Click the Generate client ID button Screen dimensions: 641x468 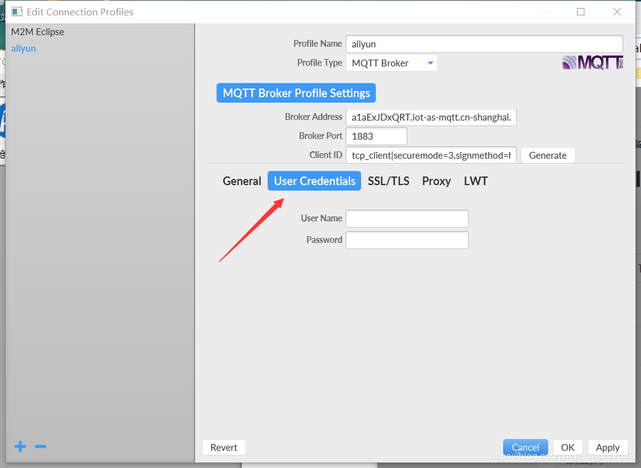547,156
